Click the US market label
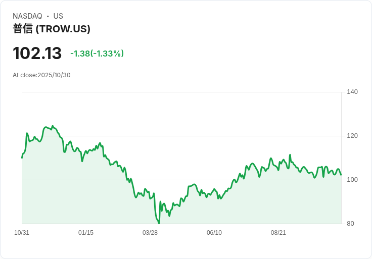Viewport: 372px width, 259px height. [58, 16]
